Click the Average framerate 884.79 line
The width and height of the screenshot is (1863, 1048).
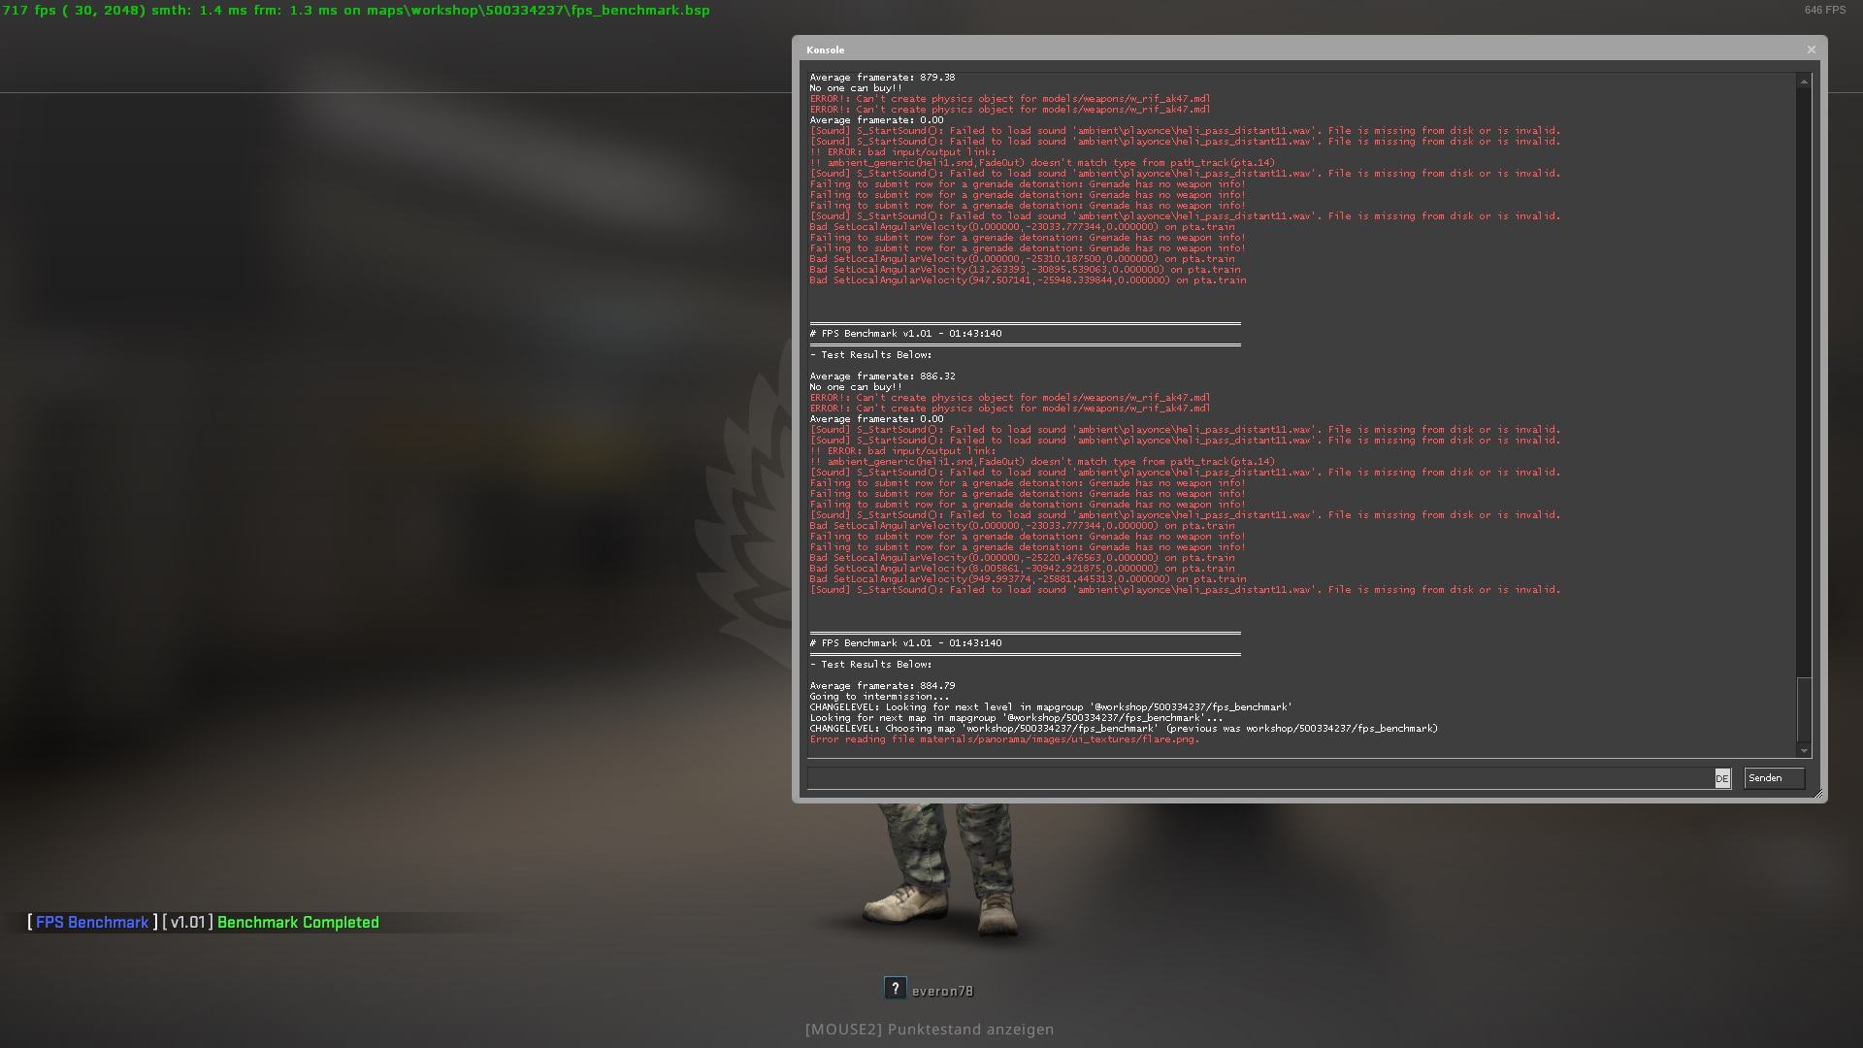coord(882,686)
